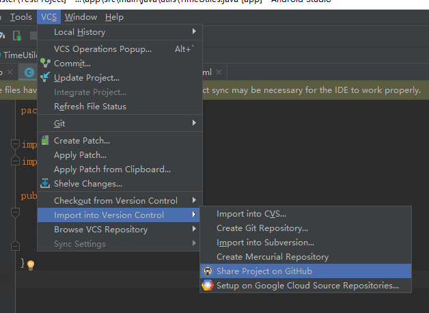Click the debug device icon in toolbar
The image size is (429, 313).
(x=17, y=36)
